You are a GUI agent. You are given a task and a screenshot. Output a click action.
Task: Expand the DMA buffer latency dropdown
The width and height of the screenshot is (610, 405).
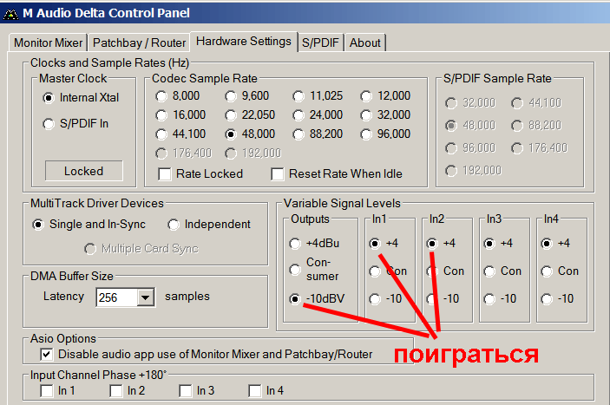click(x=145, y=297)
